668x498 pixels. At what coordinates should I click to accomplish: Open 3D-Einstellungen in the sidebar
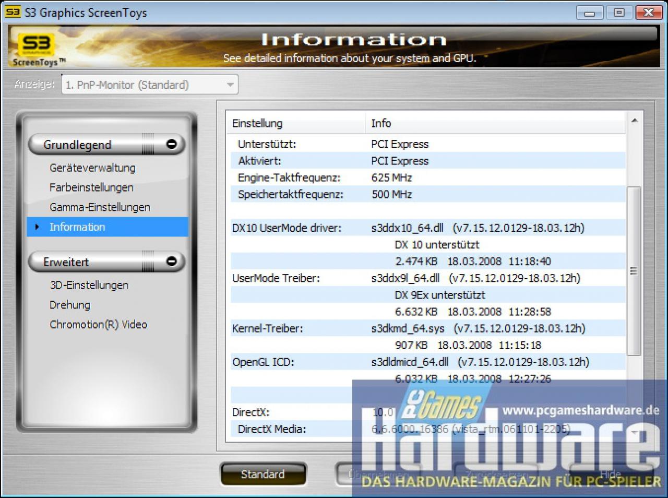tap(89, 285)
